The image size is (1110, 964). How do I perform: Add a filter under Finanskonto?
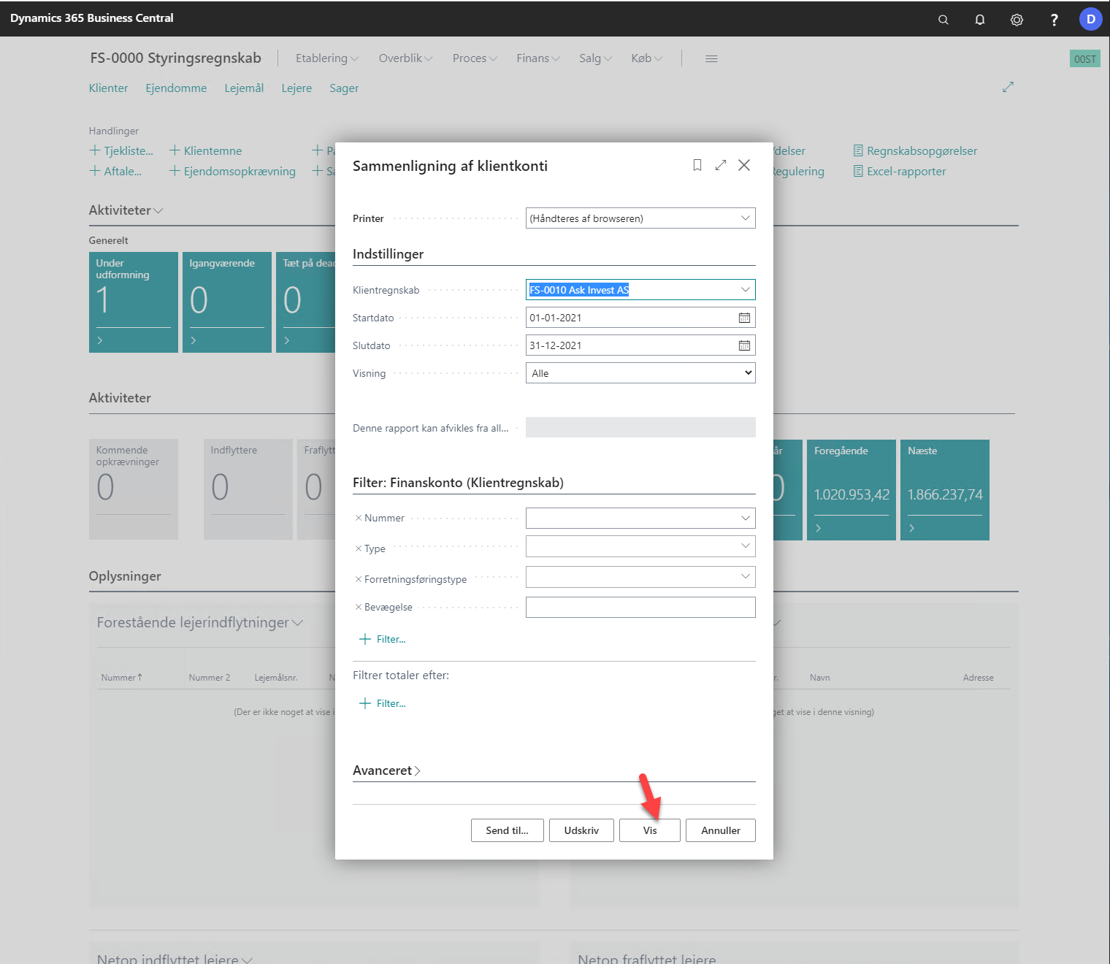coord(383,639)
